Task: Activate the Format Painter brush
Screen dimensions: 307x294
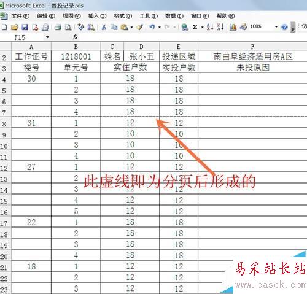Action: coord(140,27)
